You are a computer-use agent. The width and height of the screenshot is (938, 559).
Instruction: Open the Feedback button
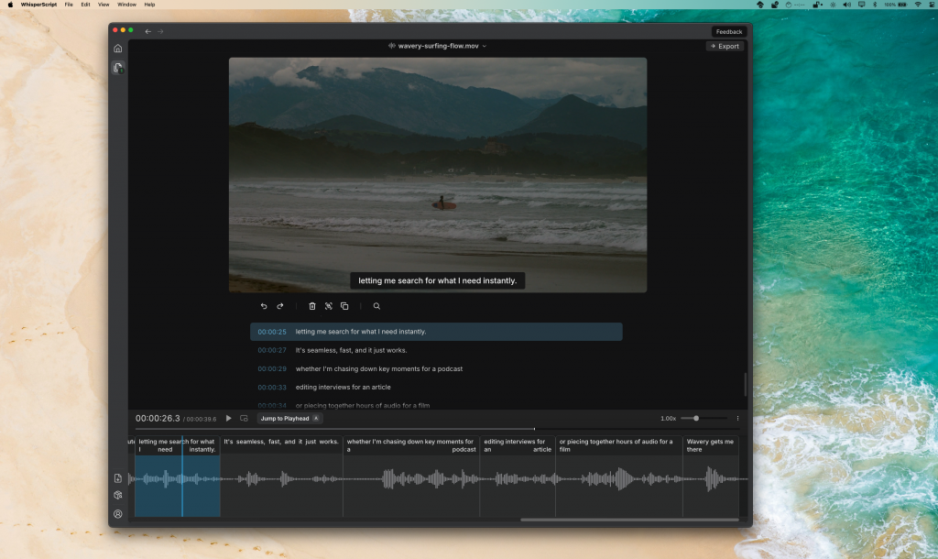[728, 32]
